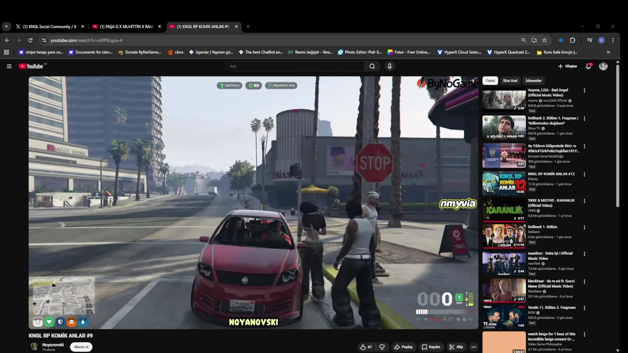Bookmark this page with the star icon
Viewport: 628px width, 353px height.
545,40
